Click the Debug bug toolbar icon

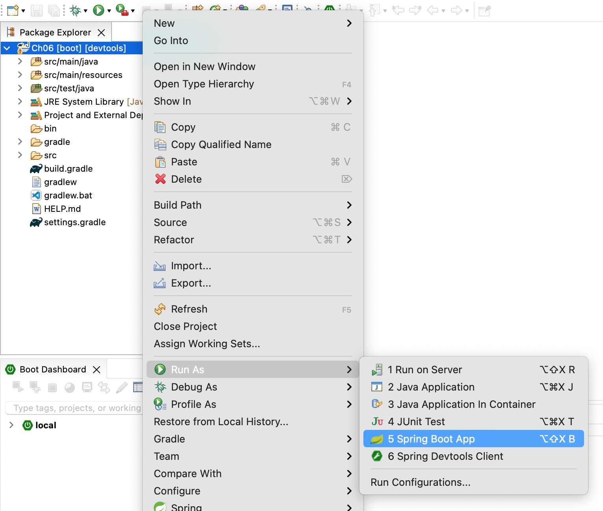tap(75, 10)
